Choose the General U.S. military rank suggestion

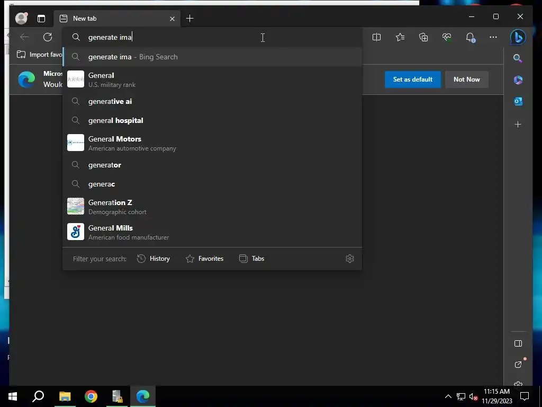click(212, 79)
